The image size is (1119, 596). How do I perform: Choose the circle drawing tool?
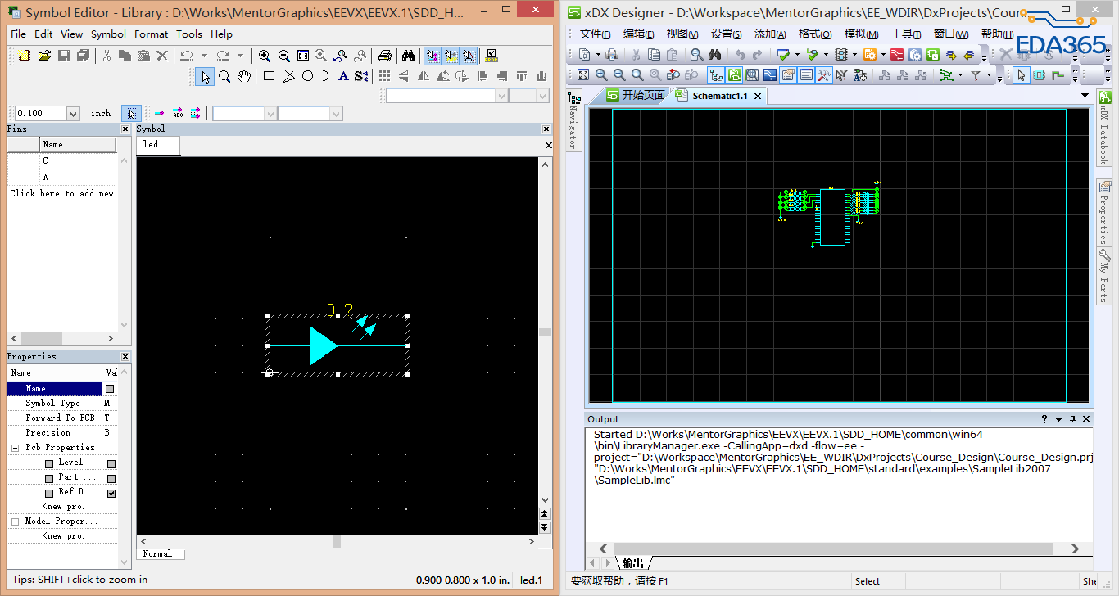307,76
